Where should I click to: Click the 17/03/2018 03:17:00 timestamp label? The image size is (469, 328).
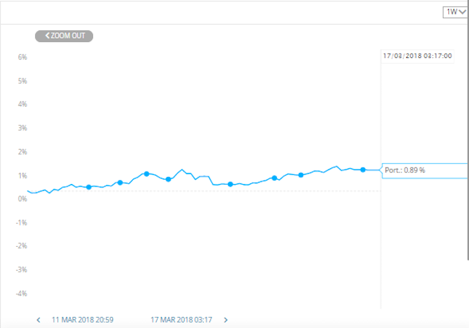point(417,56)
